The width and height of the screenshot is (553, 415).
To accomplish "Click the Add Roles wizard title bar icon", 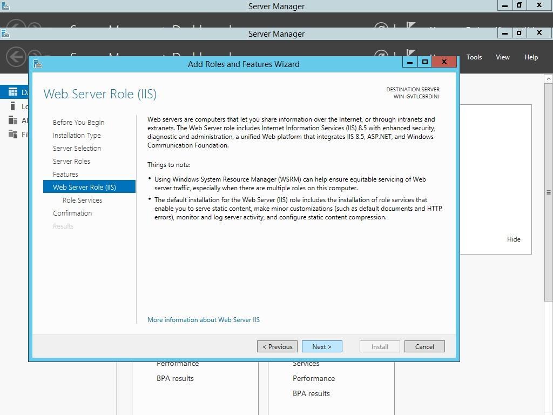I will [x=38, y=64].
